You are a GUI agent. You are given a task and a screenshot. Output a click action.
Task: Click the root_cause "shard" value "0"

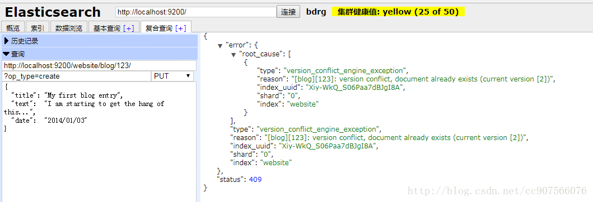click(292, 96)
